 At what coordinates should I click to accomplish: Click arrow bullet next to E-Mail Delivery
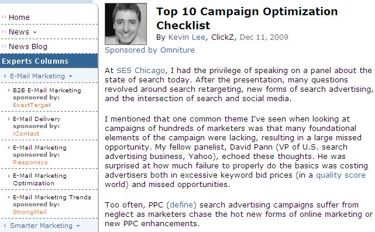[x=9, y=119]
